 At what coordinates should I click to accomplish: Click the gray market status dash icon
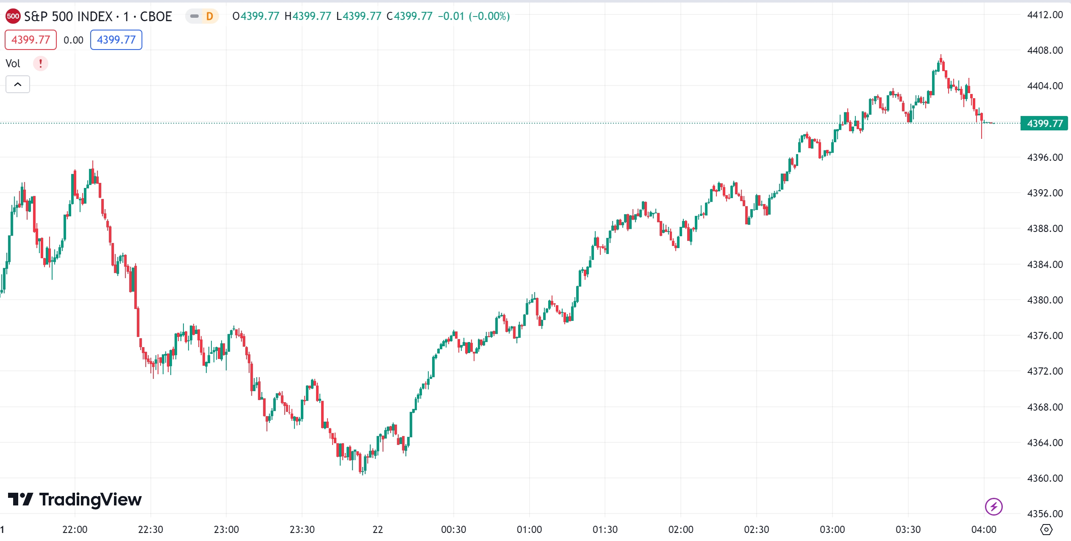click(x=194, y=17)
